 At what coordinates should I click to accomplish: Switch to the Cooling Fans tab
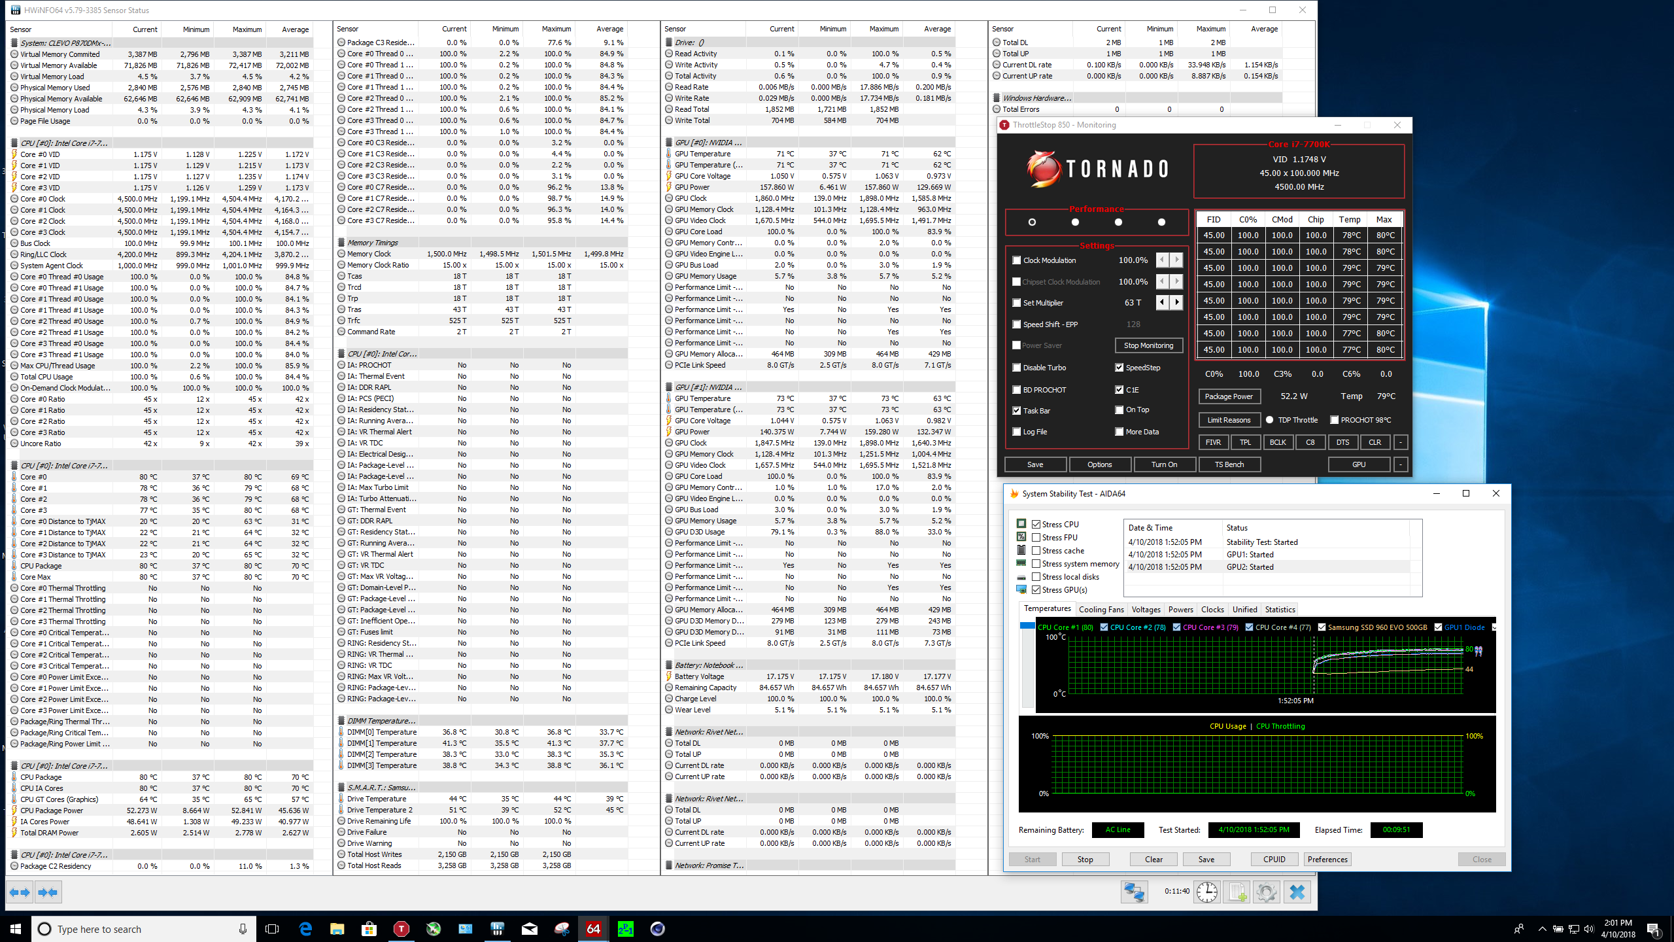click(x=1101, y=610)
